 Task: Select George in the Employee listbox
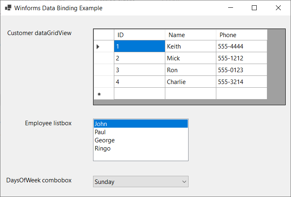coord(104,140)
